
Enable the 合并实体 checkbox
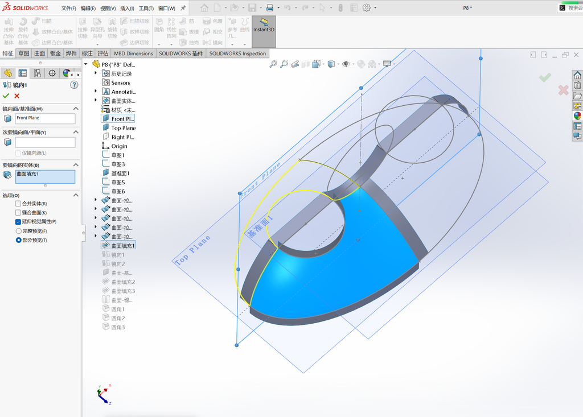pyautogui.click(x=18, y=204)
